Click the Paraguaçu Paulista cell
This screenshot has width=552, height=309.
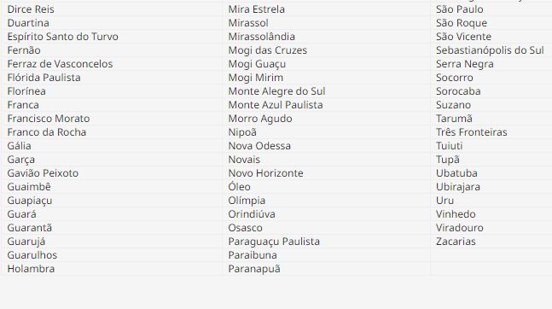[x=327, y=242]
